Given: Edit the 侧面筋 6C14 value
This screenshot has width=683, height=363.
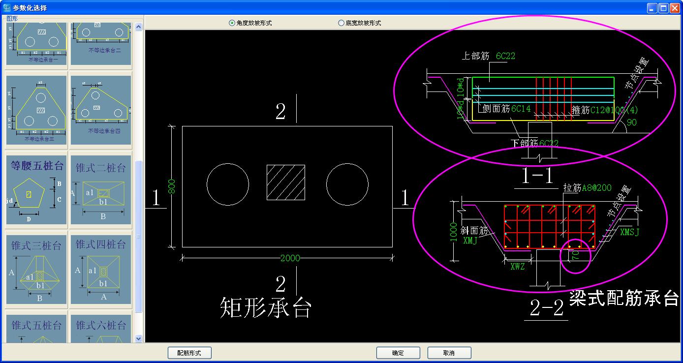Looking at the screenshot, I should coord(521,108).
